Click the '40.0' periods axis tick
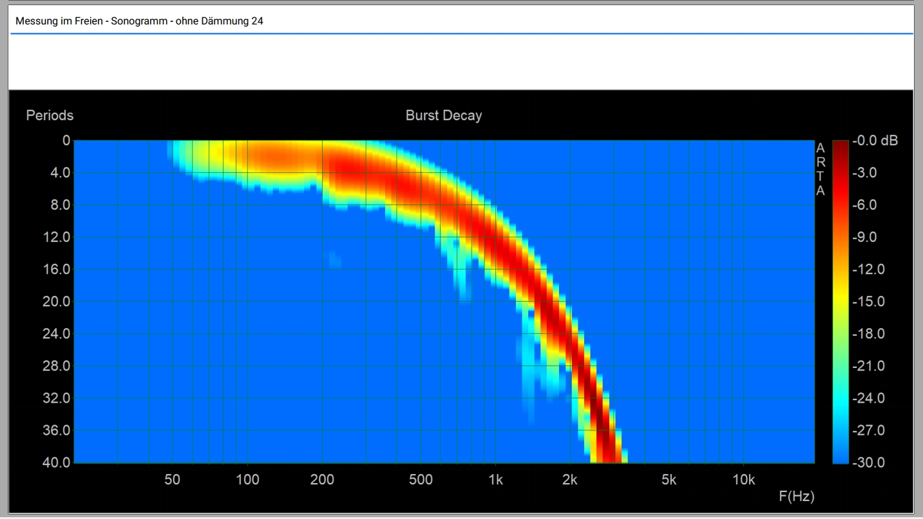 pyautogui.click(x=56, y=462)
